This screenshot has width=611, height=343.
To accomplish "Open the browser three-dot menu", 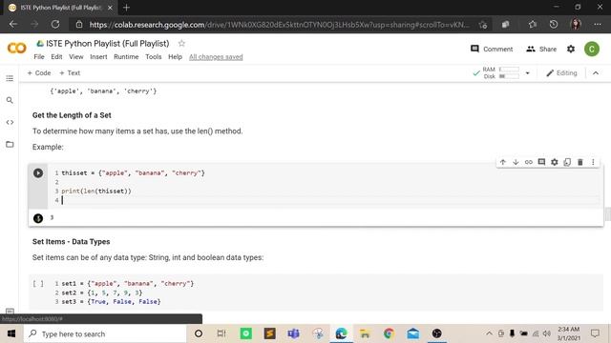I will click(x=598, y=25).
